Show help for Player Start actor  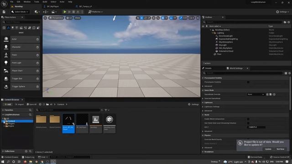tap(37, 71)
